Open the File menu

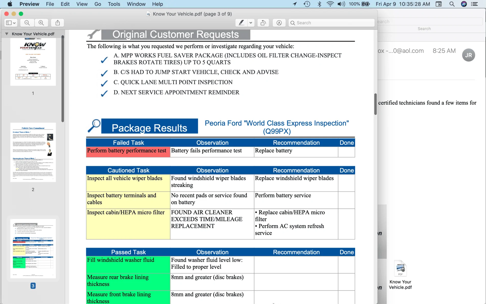click(x=50, y=4)
